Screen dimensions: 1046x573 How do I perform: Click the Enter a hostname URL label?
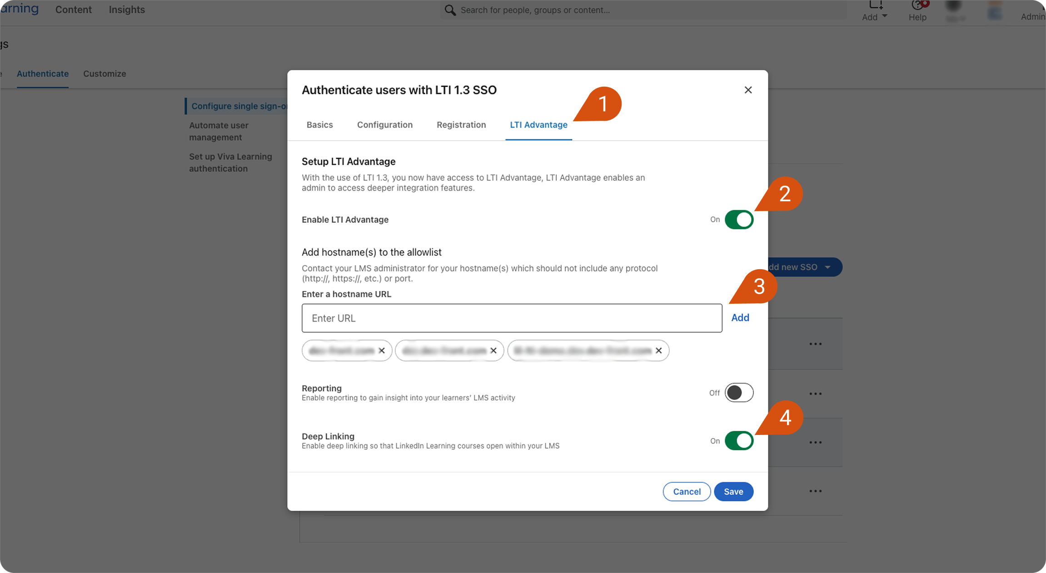click(x=346, y=294)
